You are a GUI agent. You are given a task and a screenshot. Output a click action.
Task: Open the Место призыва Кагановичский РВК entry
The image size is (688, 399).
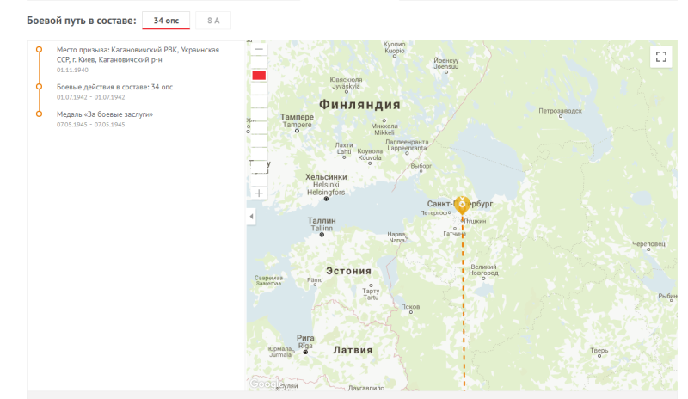(138, 55)
